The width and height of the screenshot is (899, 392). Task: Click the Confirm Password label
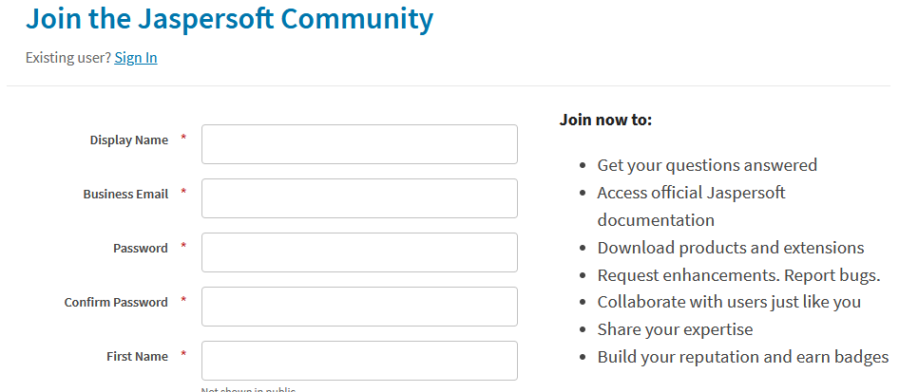coord(116,303)
